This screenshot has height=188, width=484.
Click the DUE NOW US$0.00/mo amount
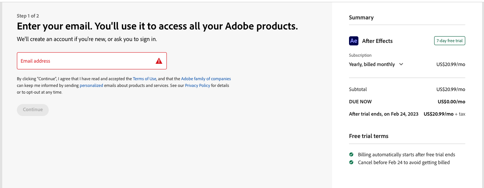(x=451, y=101)
